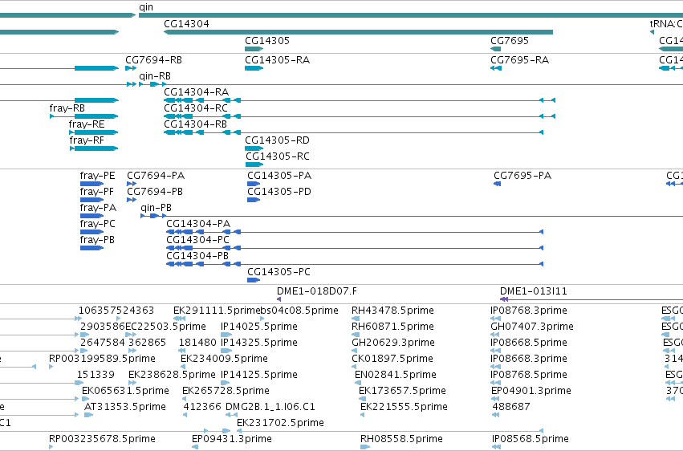This screenshot has width=683, height=451.
Task: Click protein CG14304-PA
Action: pos(198,224)
